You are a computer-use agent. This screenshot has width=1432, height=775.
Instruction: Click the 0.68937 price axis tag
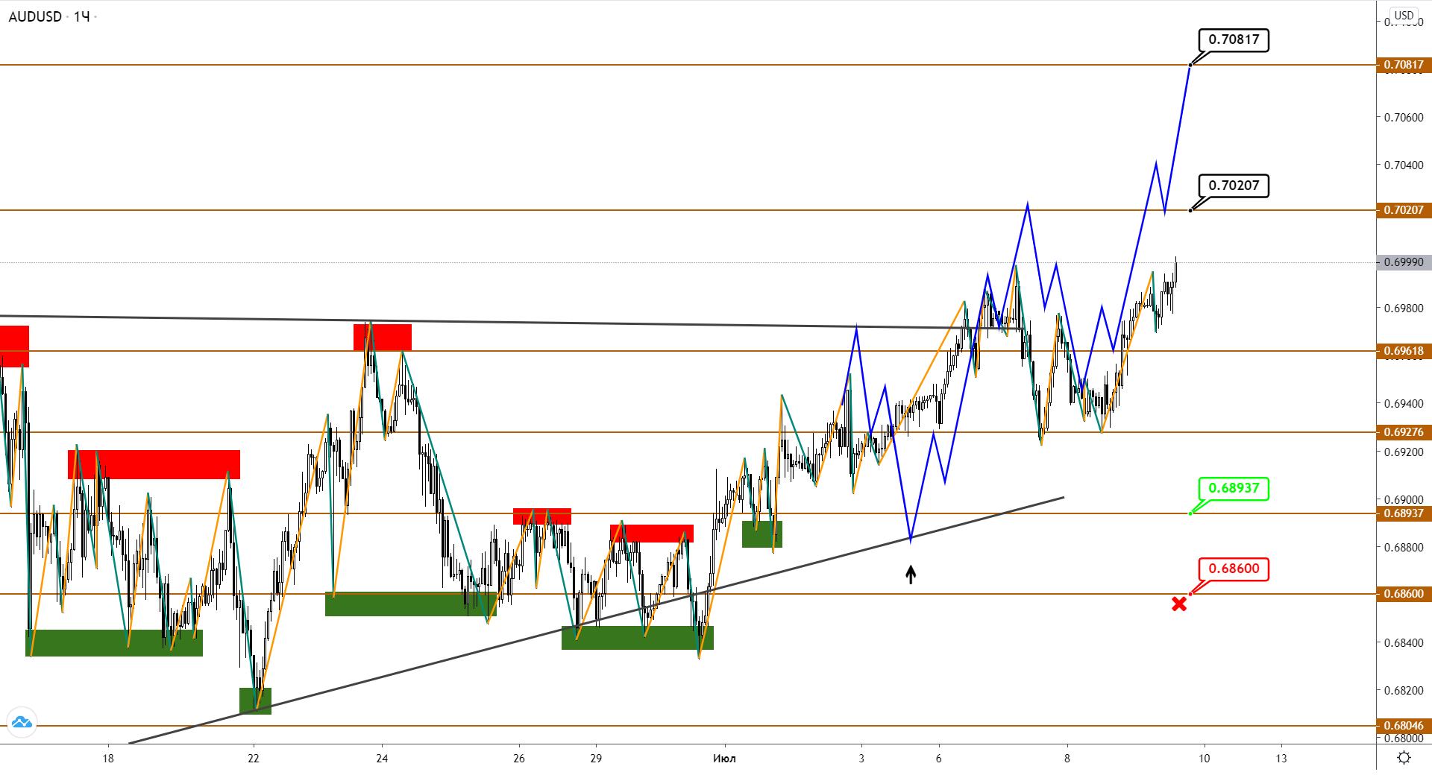point(1404,513)
